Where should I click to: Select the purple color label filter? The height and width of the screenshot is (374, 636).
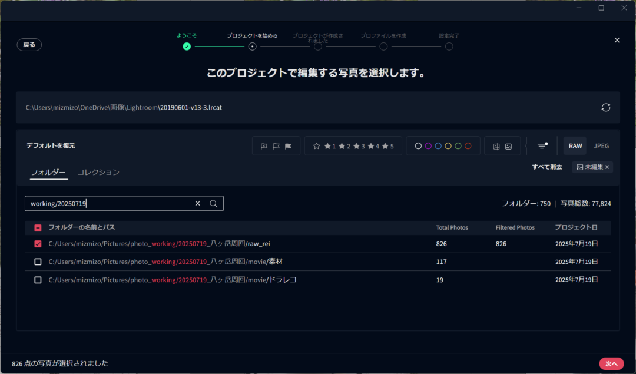[x=428, y=146]
